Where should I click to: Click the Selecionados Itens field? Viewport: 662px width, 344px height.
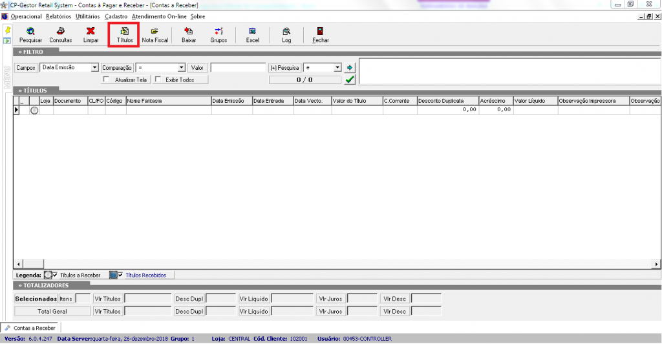83,299
